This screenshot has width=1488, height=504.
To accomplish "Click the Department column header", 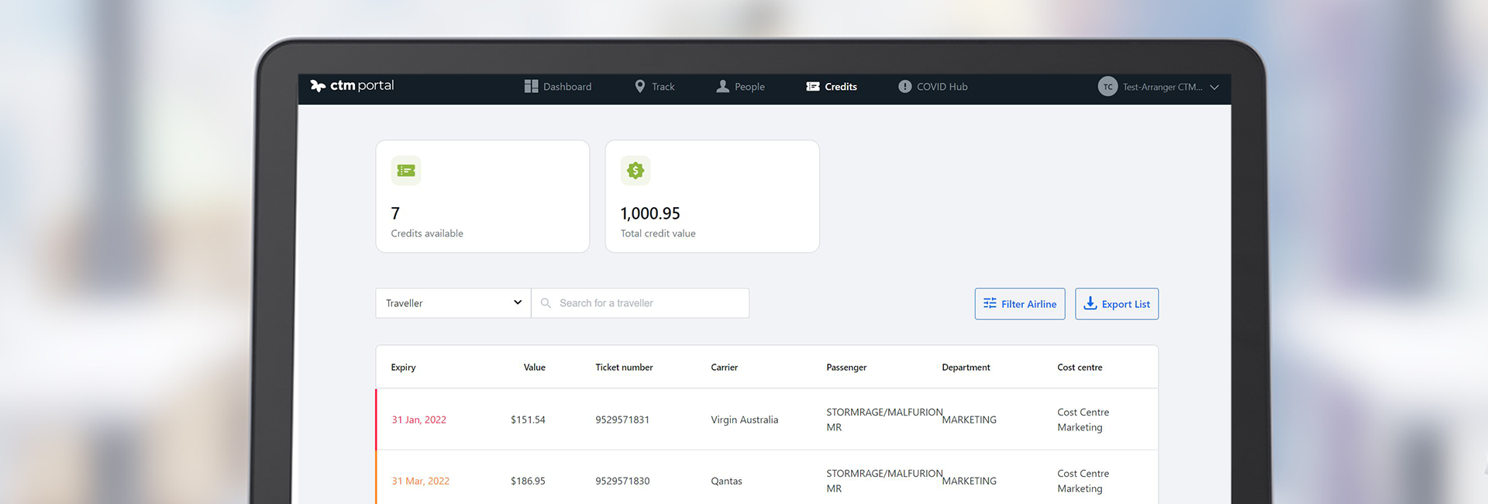I will click(x=966, y=368).
